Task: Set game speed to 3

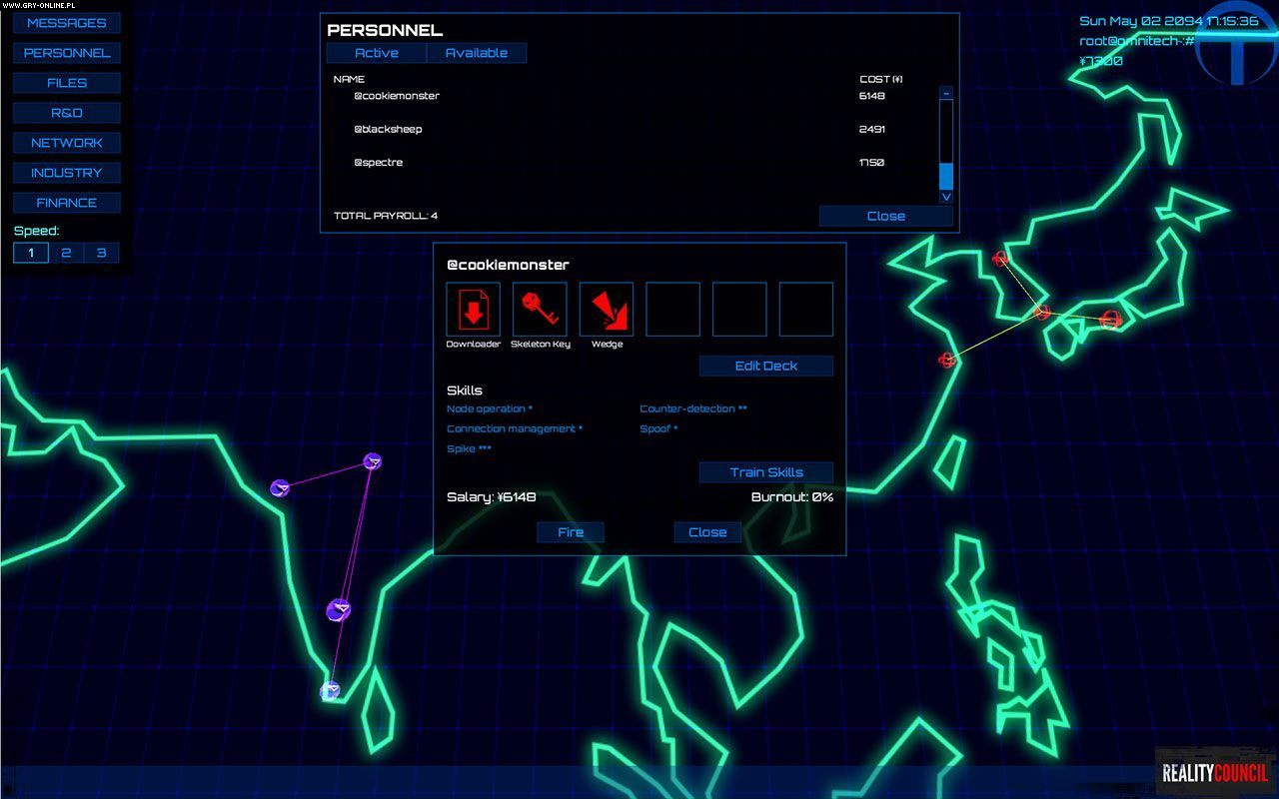Action: [x=101, y=253]
